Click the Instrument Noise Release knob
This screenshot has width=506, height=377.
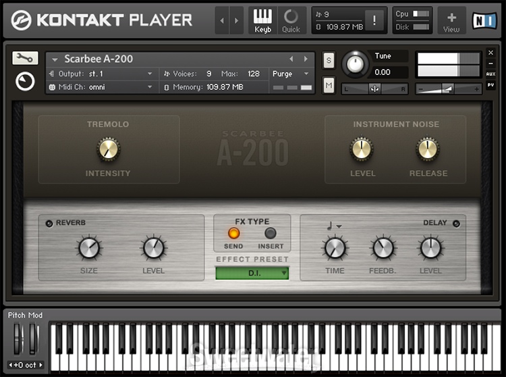click(x=428, y=149)
